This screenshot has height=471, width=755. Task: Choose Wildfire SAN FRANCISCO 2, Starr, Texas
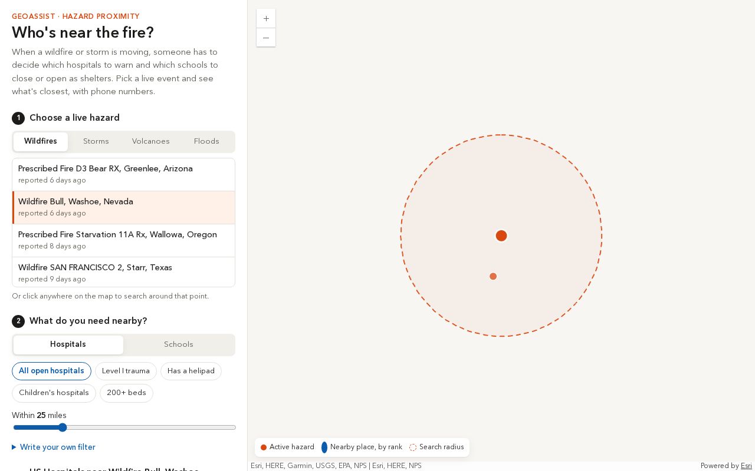click(124, 272)
